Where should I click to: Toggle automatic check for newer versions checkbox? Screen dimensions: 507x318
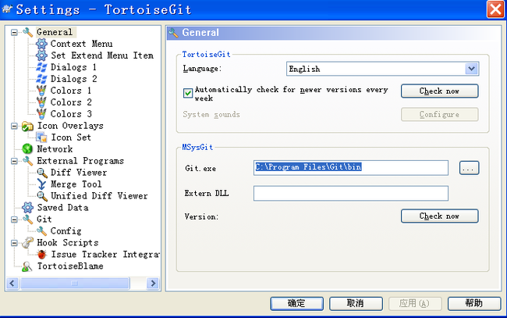point(188,93)
